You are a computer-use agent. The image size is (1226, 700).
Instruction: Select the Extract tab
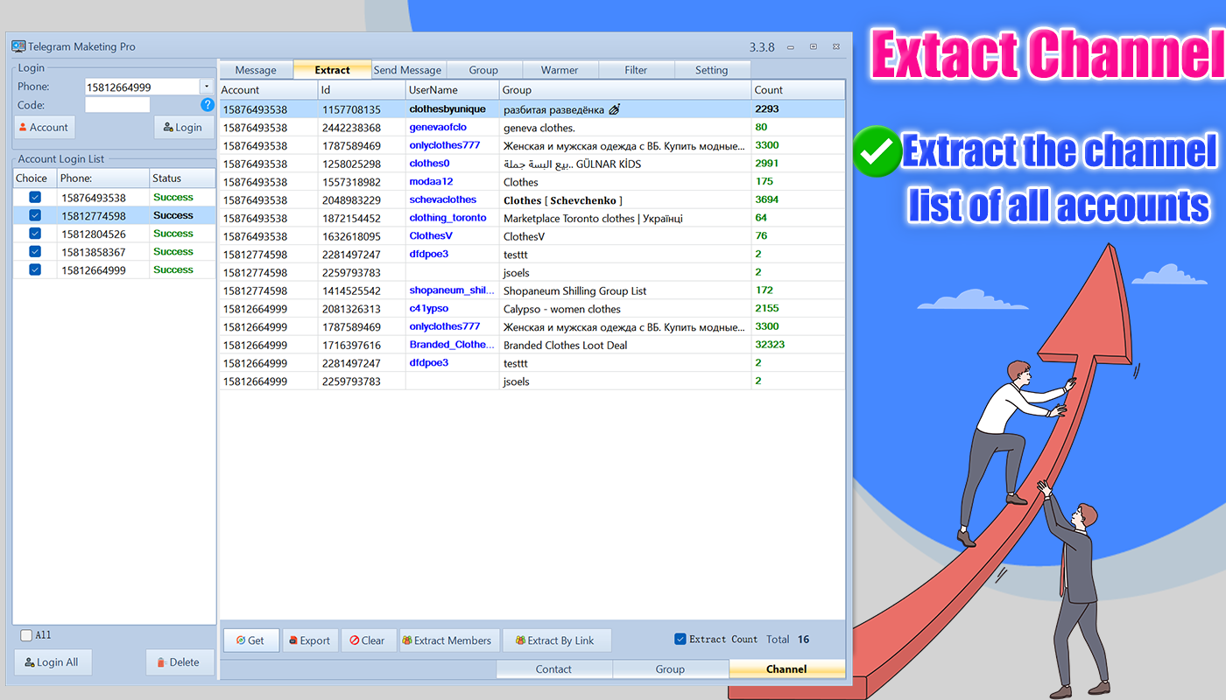(x=332, y=70)
